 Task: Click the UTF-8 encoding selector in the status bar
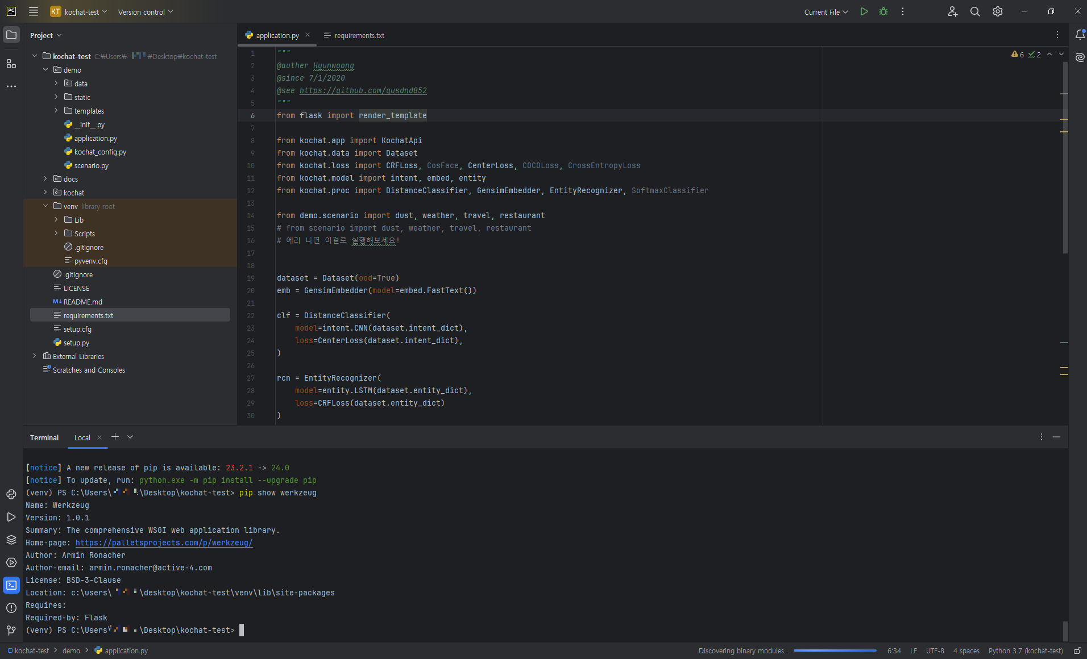point(935,651)
